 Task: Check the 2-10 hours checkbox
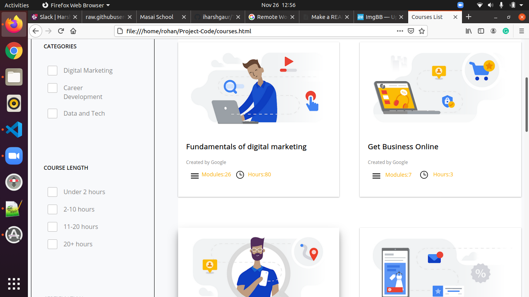pyautogui.click(x=52, y=209)
